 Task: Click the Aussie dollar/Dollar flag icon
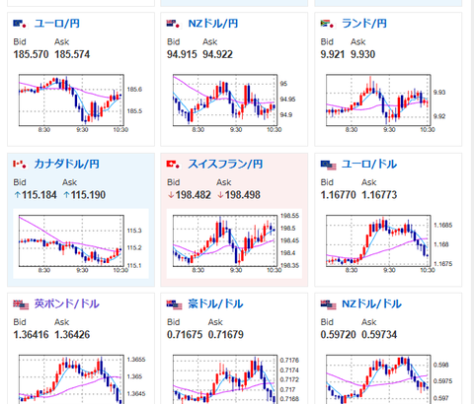tap(175, 304)
